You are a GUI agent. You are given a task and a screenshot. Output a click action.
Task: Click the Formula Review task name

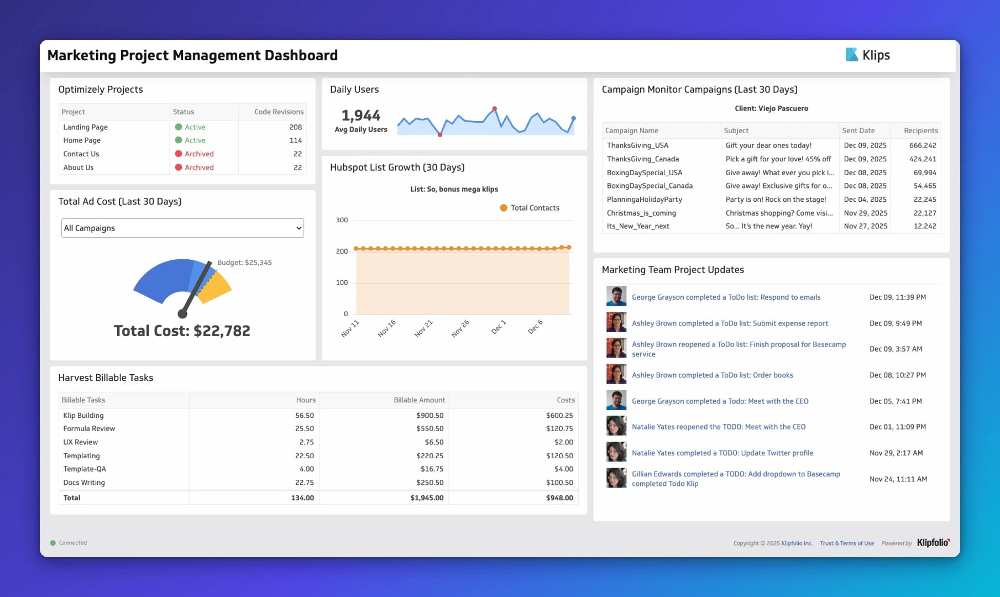[89, 429]
